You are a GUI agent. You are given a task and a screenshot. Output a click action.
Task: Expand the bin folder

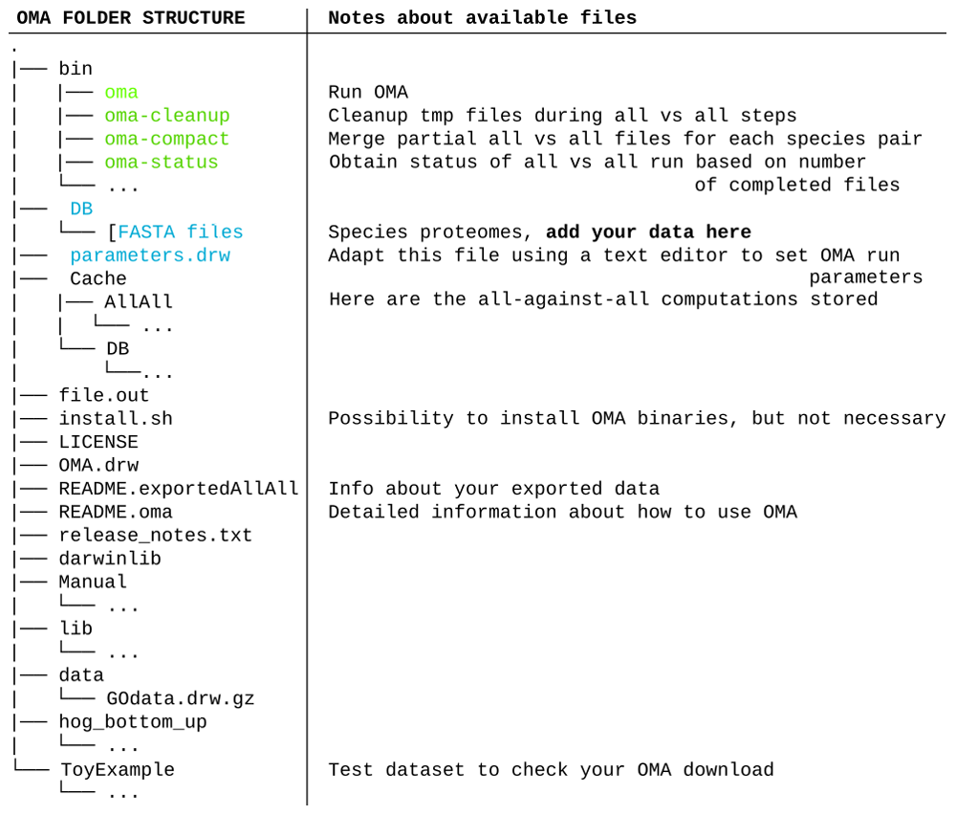click(76, 69)
